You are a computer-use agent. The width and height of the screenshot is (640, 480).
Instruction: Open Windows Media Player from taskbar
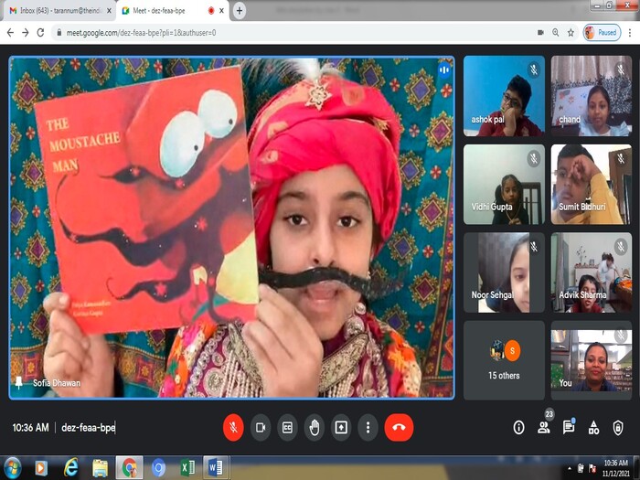tap(41, 468)
